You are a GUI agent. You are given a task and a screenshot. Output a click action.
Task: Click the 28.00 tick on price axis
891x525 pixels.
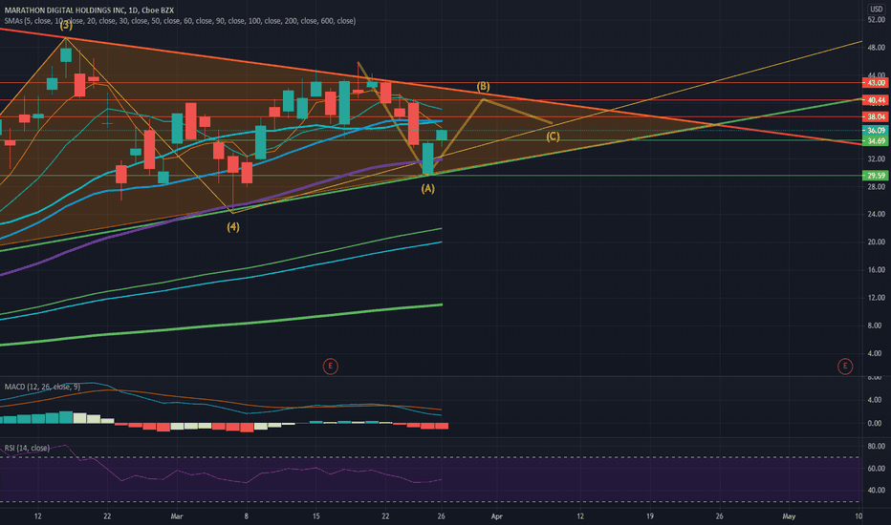(877, 187)
